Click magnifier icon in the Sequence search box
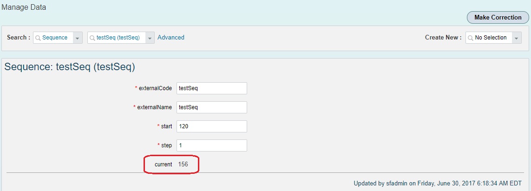 click(38, 38)
